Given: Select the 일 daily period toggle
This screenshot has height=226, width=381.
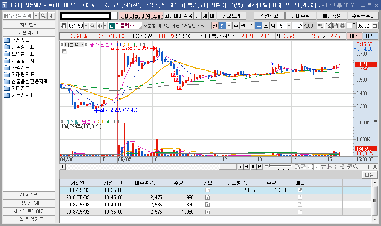Looking at the screenshot, I should click(215, 26).
